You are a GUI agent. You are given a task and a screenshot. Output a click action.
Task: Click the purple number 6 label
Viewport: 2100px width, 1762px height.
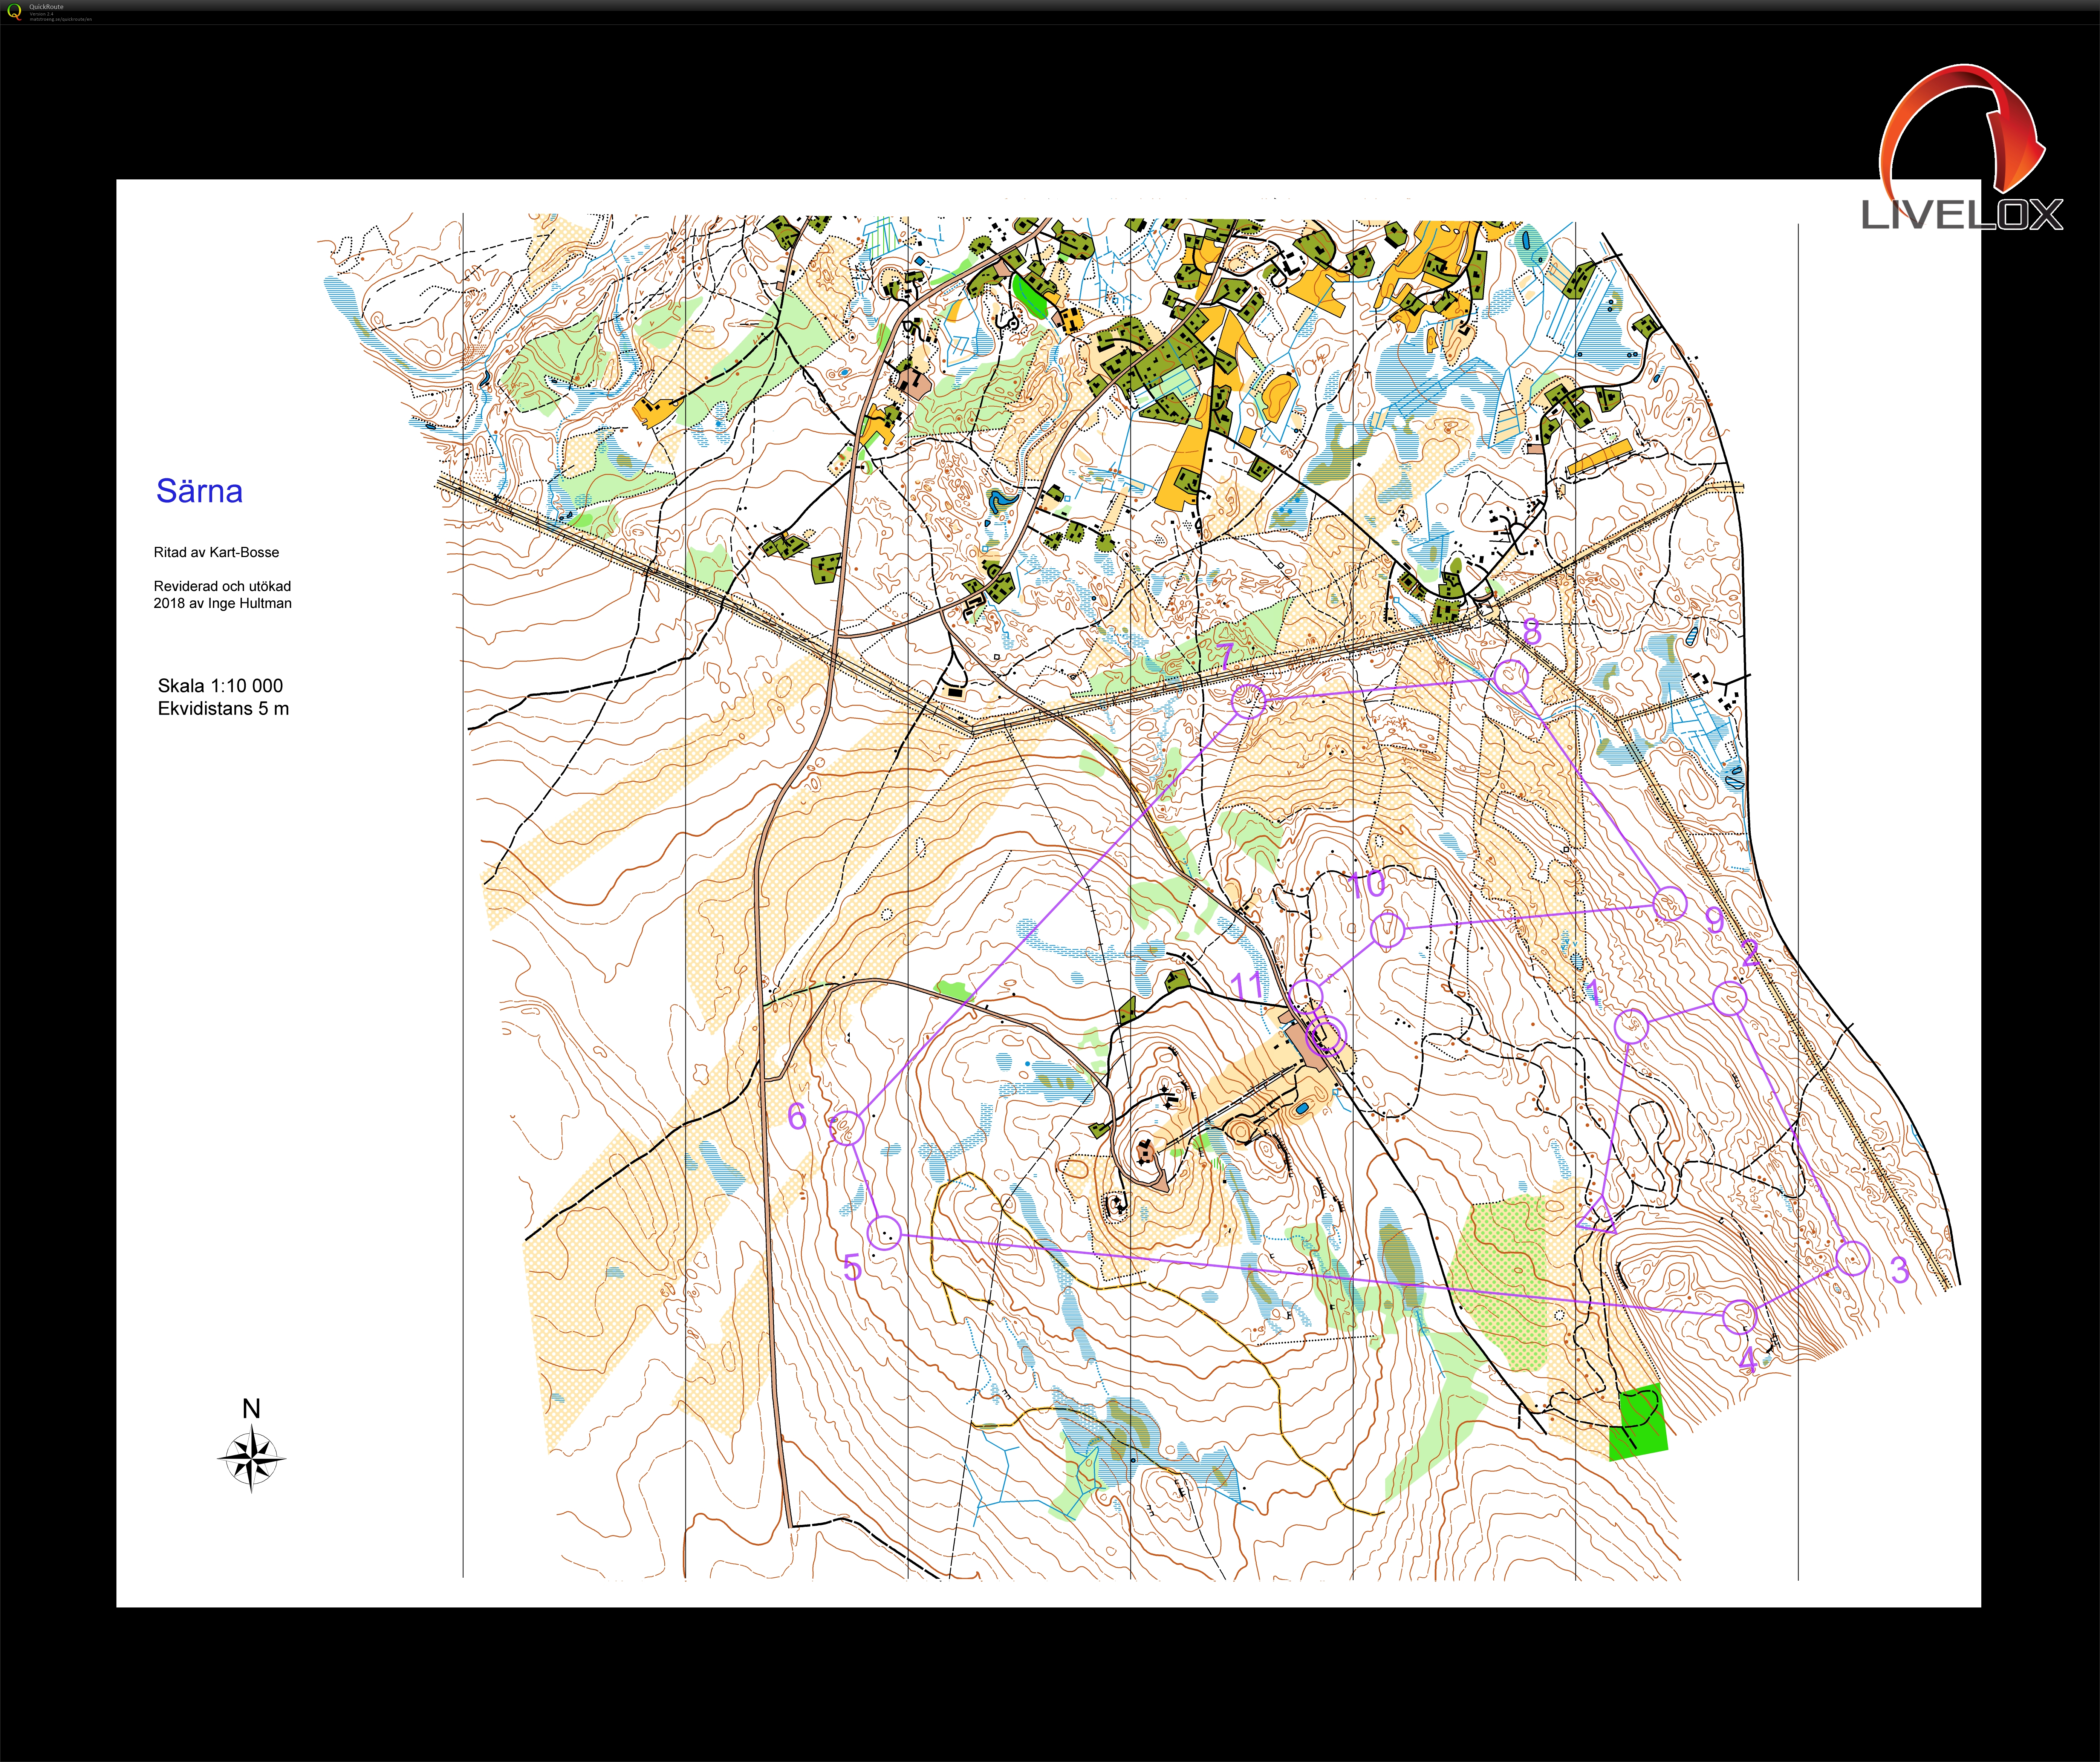797,1116
